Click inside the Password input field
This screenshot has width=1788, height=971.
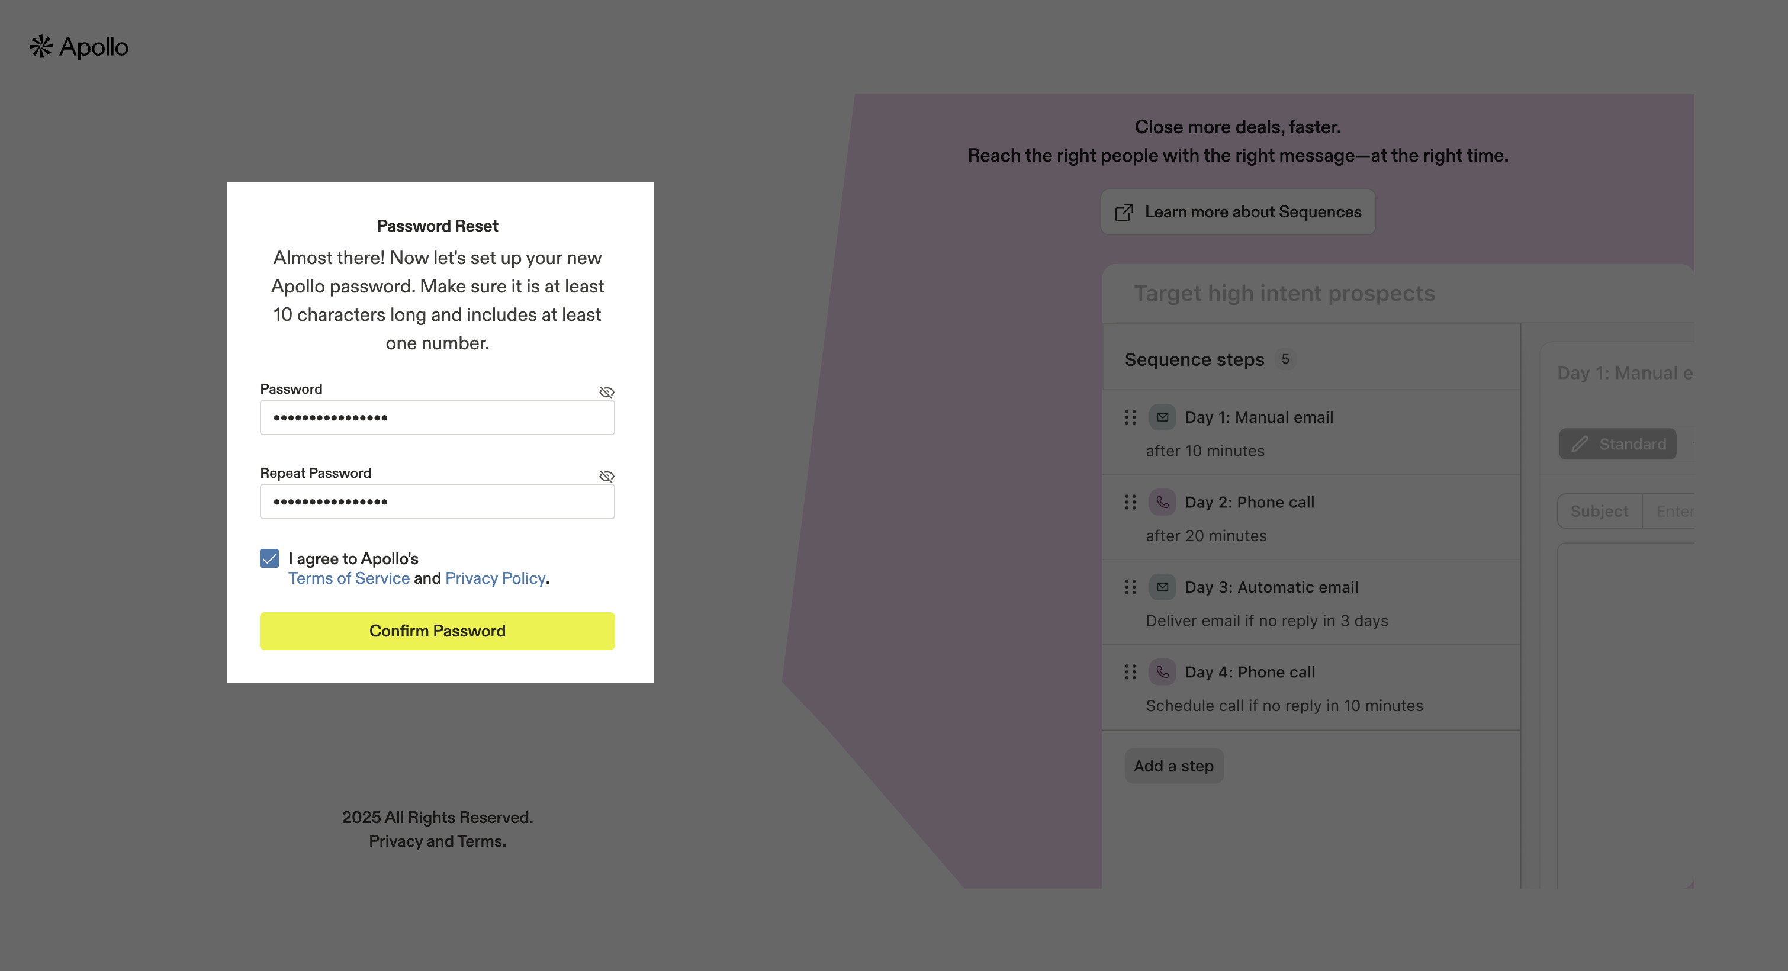(438, 417)
